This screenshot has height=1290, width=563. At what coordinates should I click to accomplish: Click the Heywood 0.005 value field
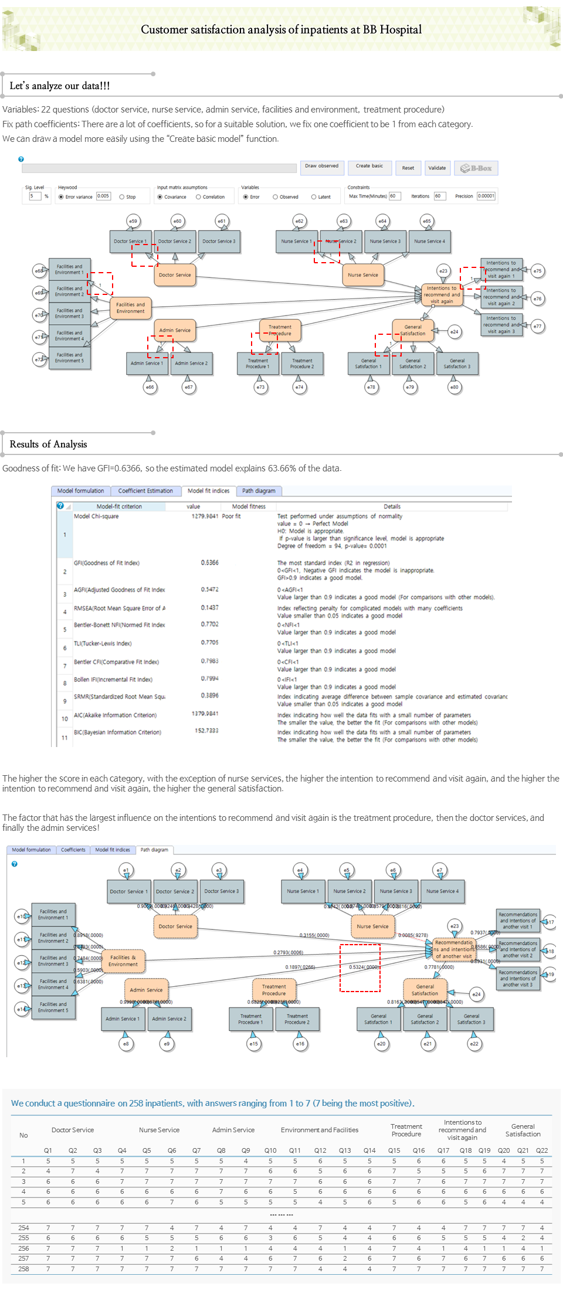coord(103,196)
